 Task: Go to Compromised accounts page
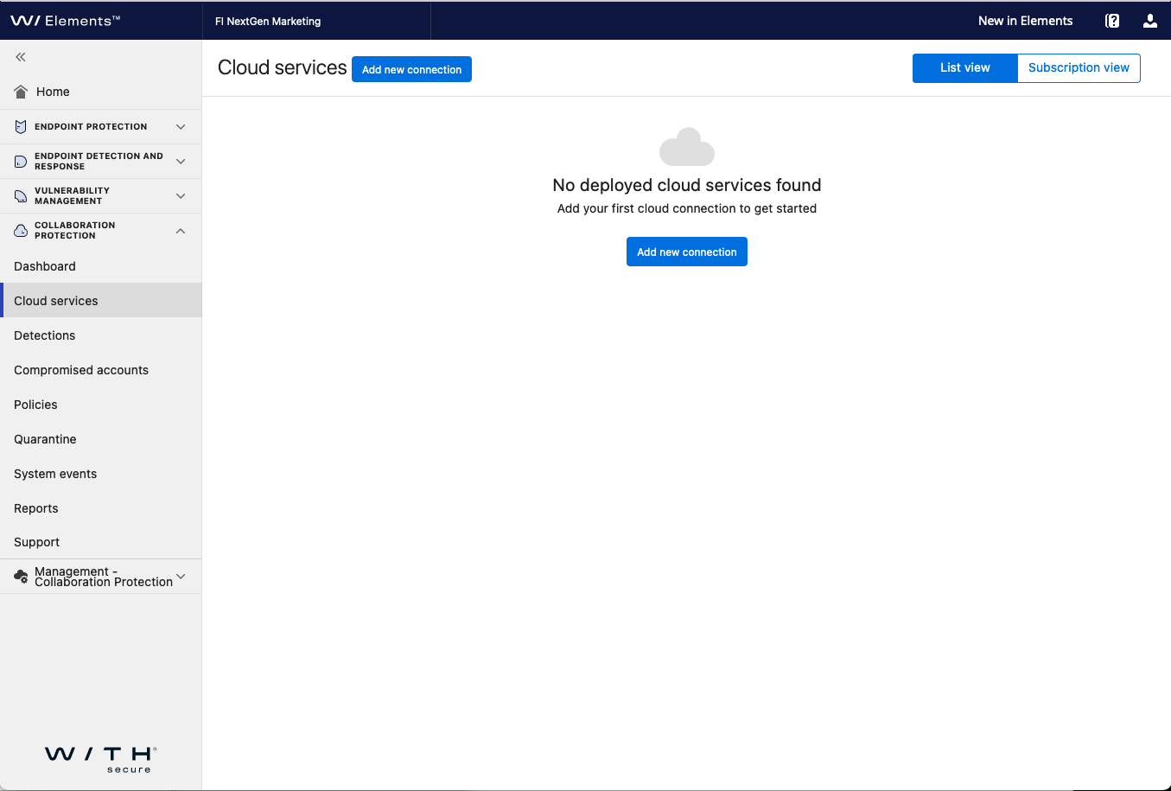coord(81,370)
